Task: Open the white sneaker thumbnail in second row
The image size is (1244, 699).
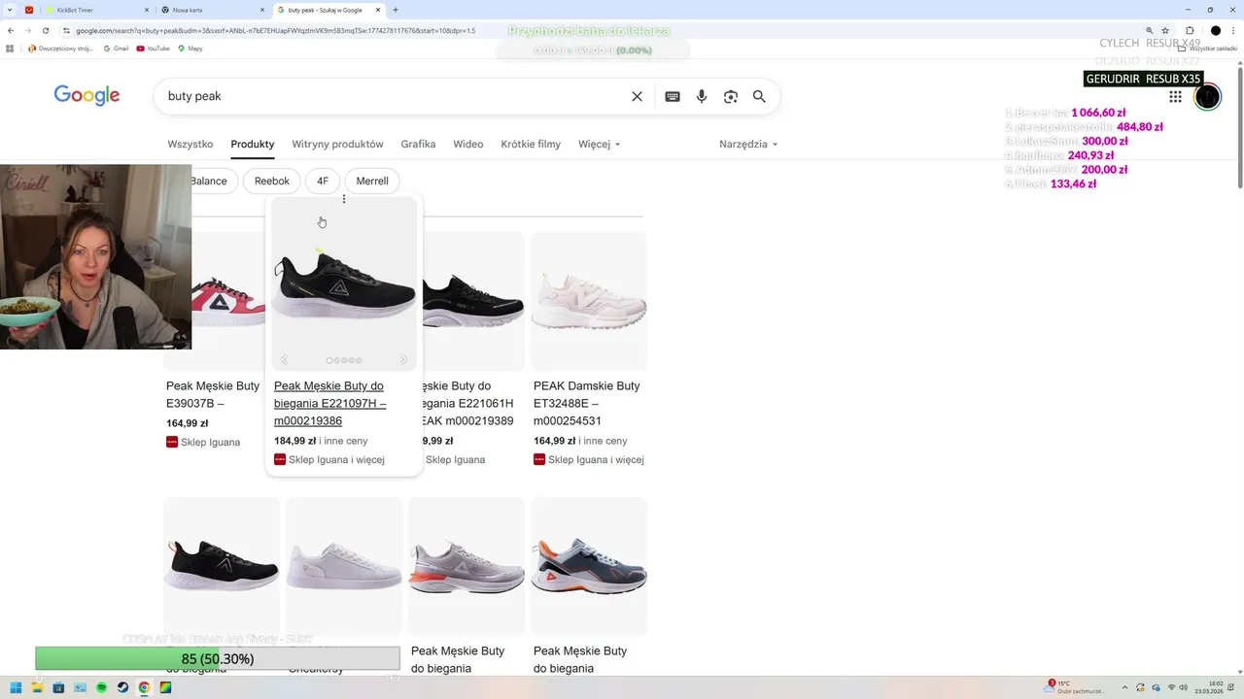Action: point(344,567)
